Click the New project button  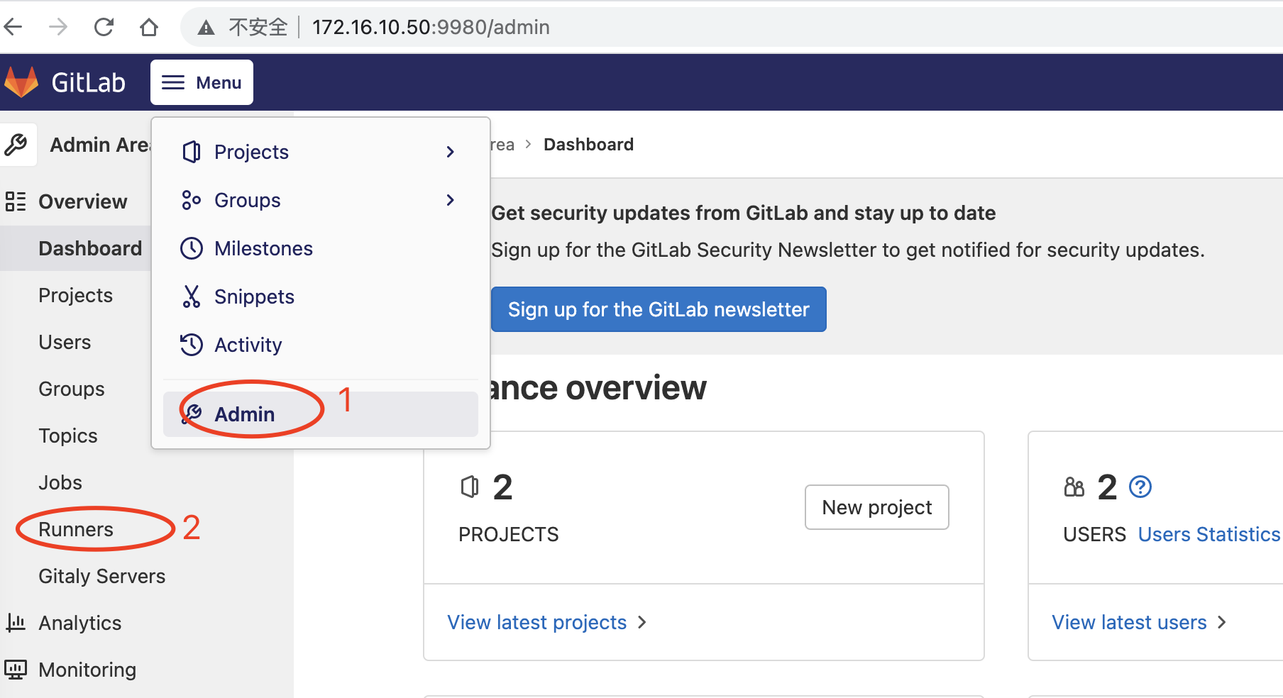click(x=876, y=506)
